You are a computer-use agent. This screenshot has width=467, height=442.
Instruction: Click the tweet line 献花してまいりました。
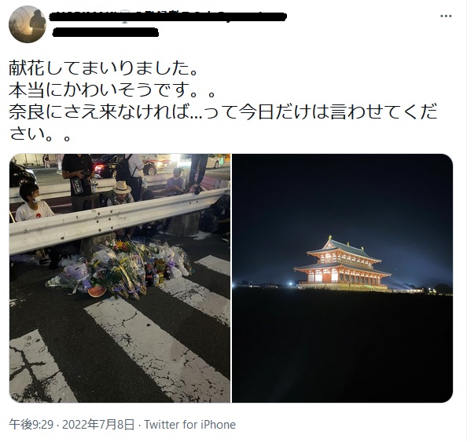[104, 68]
